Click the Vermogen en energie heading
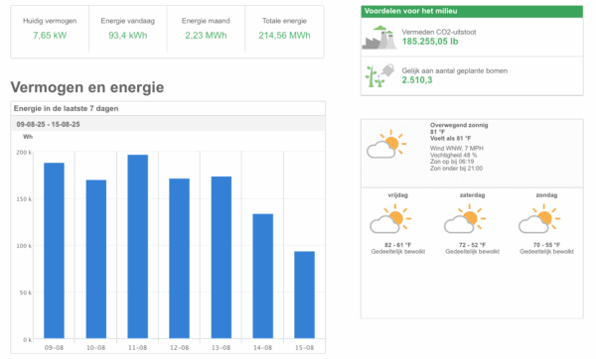The image size is (596, 359). (87, 87)
